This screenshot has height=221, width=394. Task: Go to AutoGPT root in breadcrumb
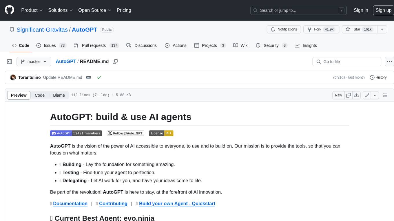[66, 62]
